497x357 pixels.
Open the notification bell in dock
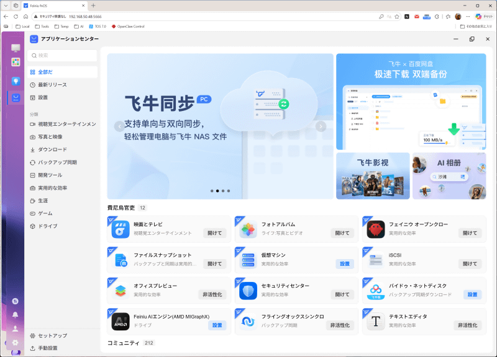(15, 315)
